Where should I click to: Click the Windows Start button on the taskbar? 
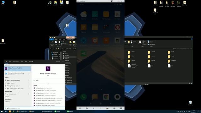click(x=2, y=111)
